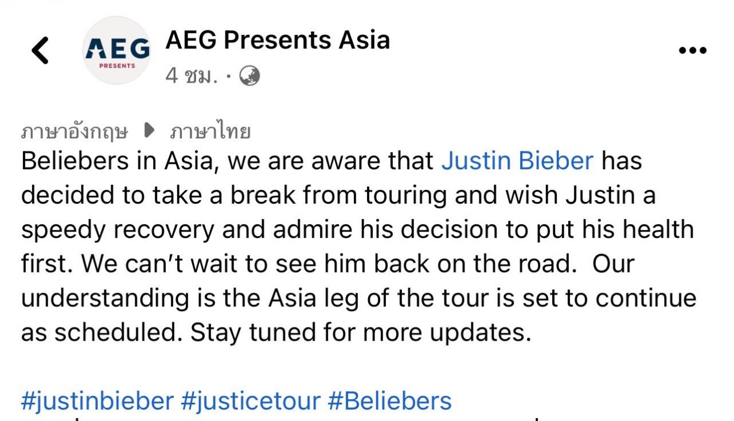Open the AEG Presents Asia page name
Image resolution: width=734 pixels, height=421 pixels.
point(278,40)
